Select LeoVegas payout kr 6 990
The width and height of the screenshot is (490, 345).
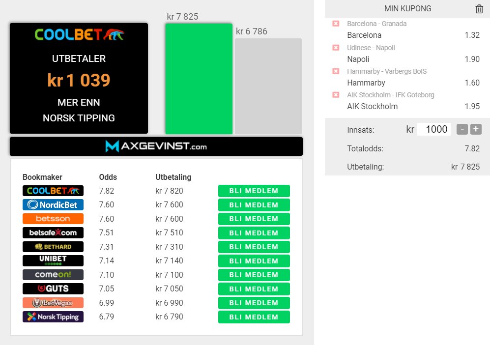pos(170,303)
